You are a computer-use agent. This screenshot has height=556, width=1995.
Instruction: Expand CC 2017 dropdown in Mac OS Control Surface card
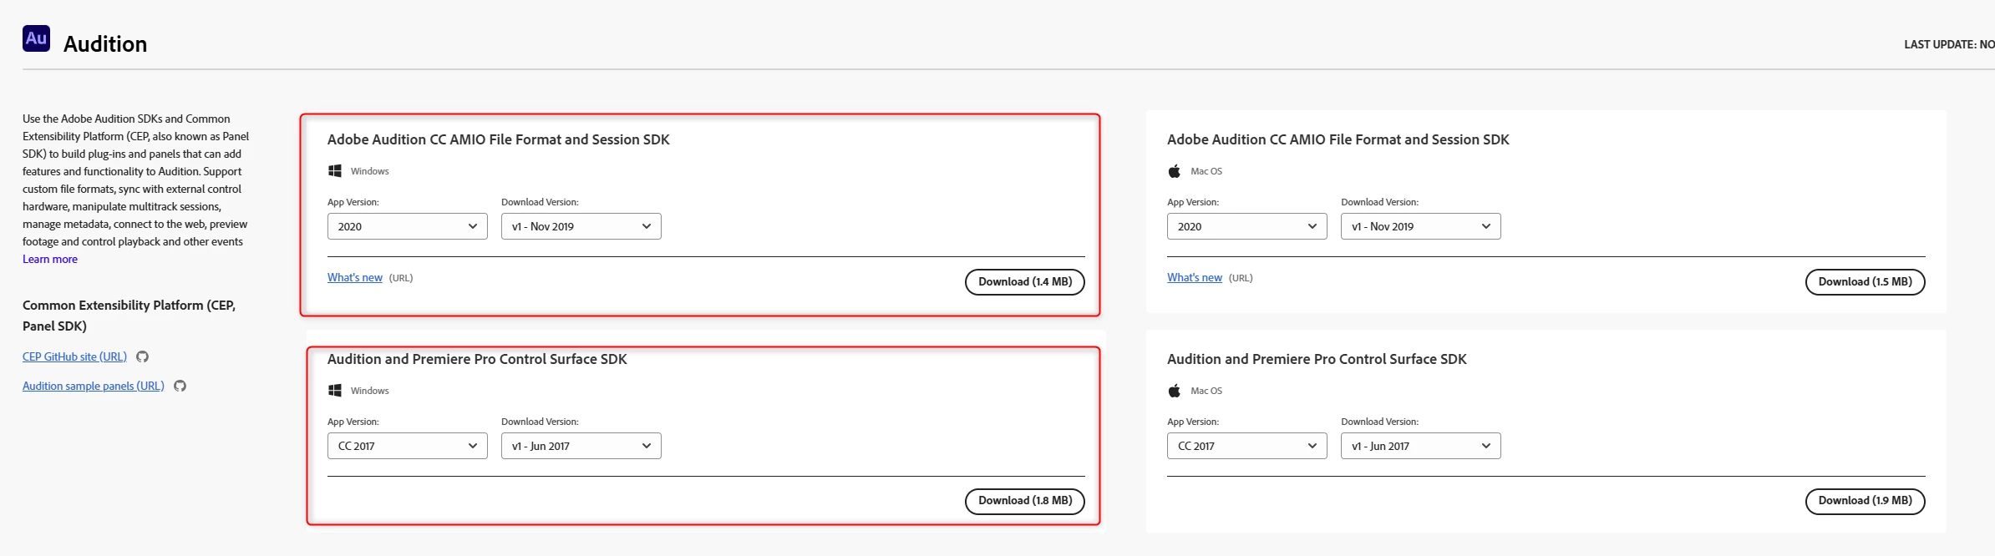click(x=1246, y=446)
